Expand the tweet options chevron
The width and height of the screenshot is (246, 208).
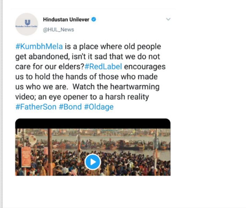[x=168, y=19]
